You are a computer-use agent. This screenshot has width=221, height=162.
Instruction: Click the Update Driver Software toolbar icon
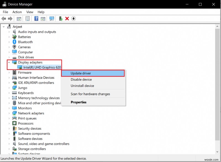click(60, 19)
